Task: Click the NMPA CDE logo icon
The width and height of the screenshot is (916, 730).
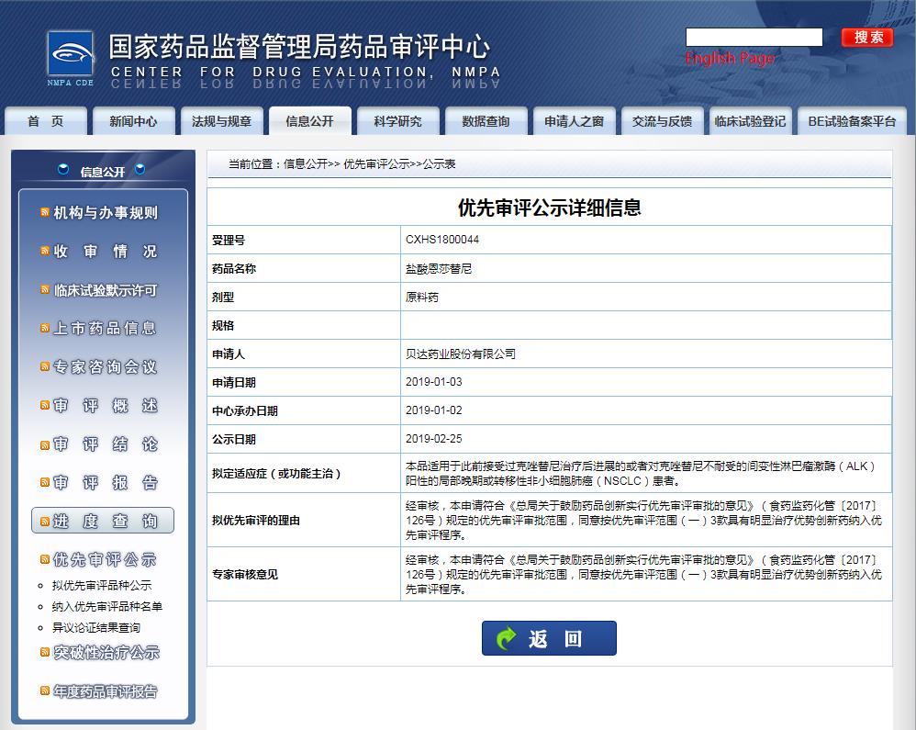Action: click(71, 58)
